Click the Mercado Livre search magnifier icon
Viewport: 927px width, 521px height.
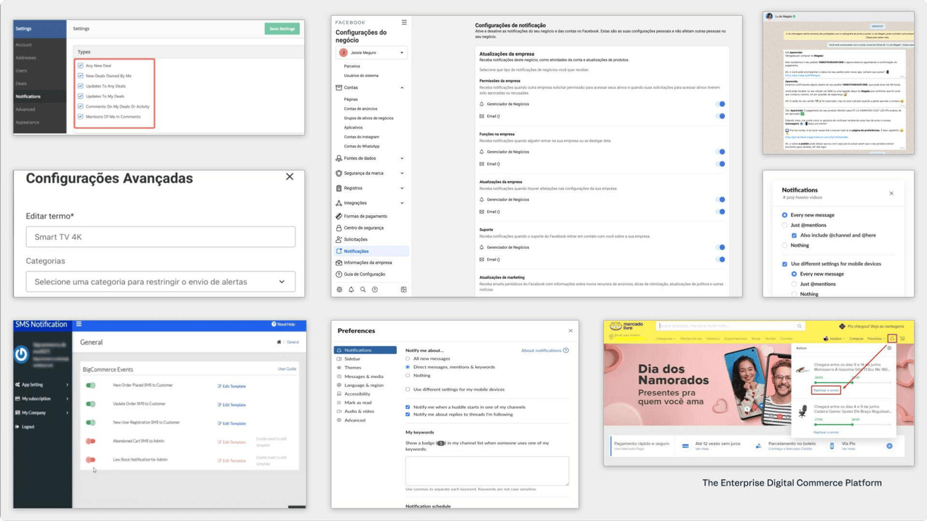click(x=799, y=326)
